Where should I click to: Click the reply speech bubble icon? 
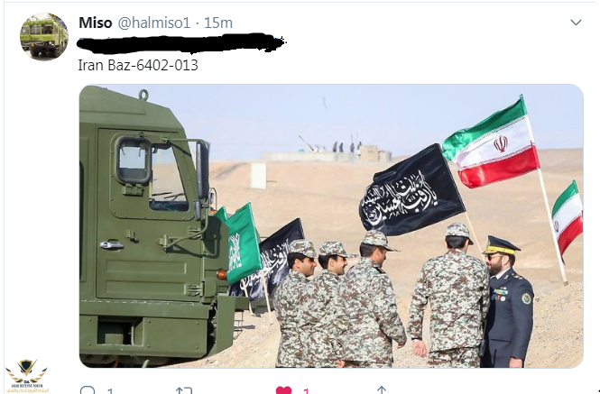[x=88, y=390]
